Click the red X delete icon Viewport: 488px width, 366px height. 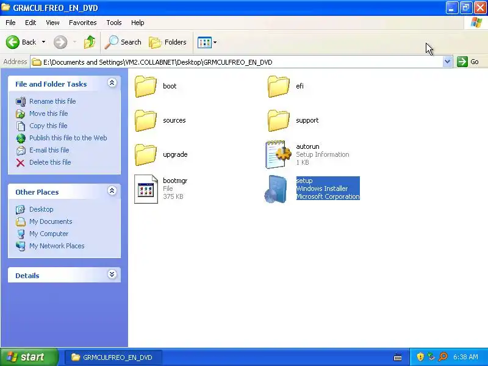(21, 163)
